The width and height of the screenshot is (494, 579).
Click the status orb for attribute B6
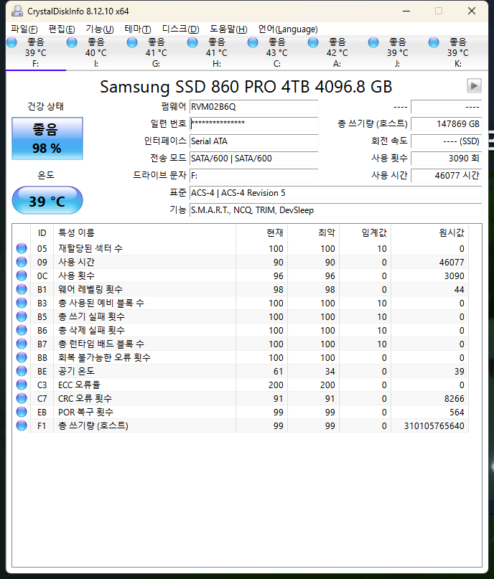point(22,330)
